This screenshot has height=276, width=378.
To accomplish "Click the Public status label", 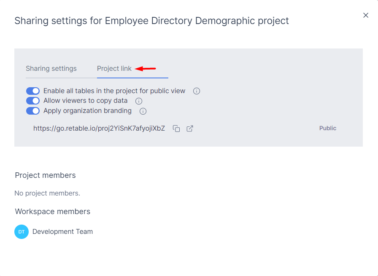I will [x=328, y=129].
